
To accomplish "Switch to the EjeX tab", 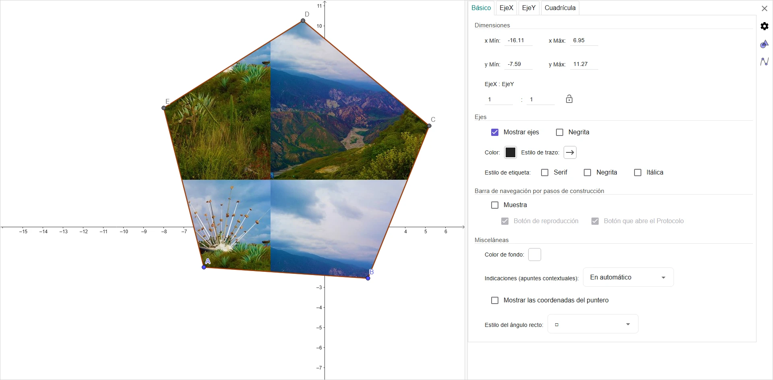I will point(506,8).
